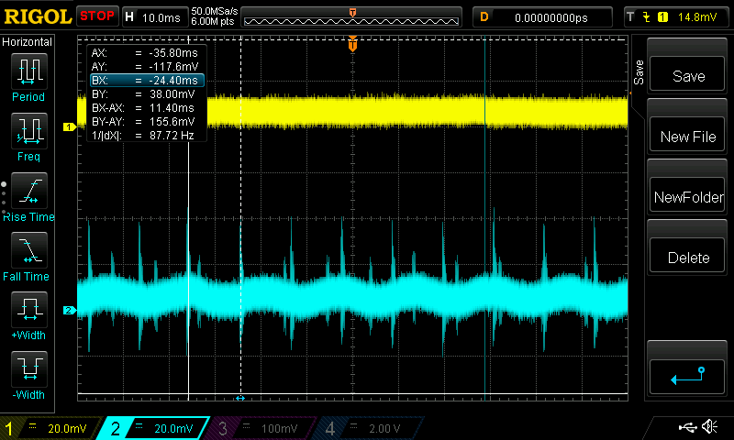This screenshot has width=734, height=440.
Task: Click the Delete button
Action: click(x=687, y=256)
